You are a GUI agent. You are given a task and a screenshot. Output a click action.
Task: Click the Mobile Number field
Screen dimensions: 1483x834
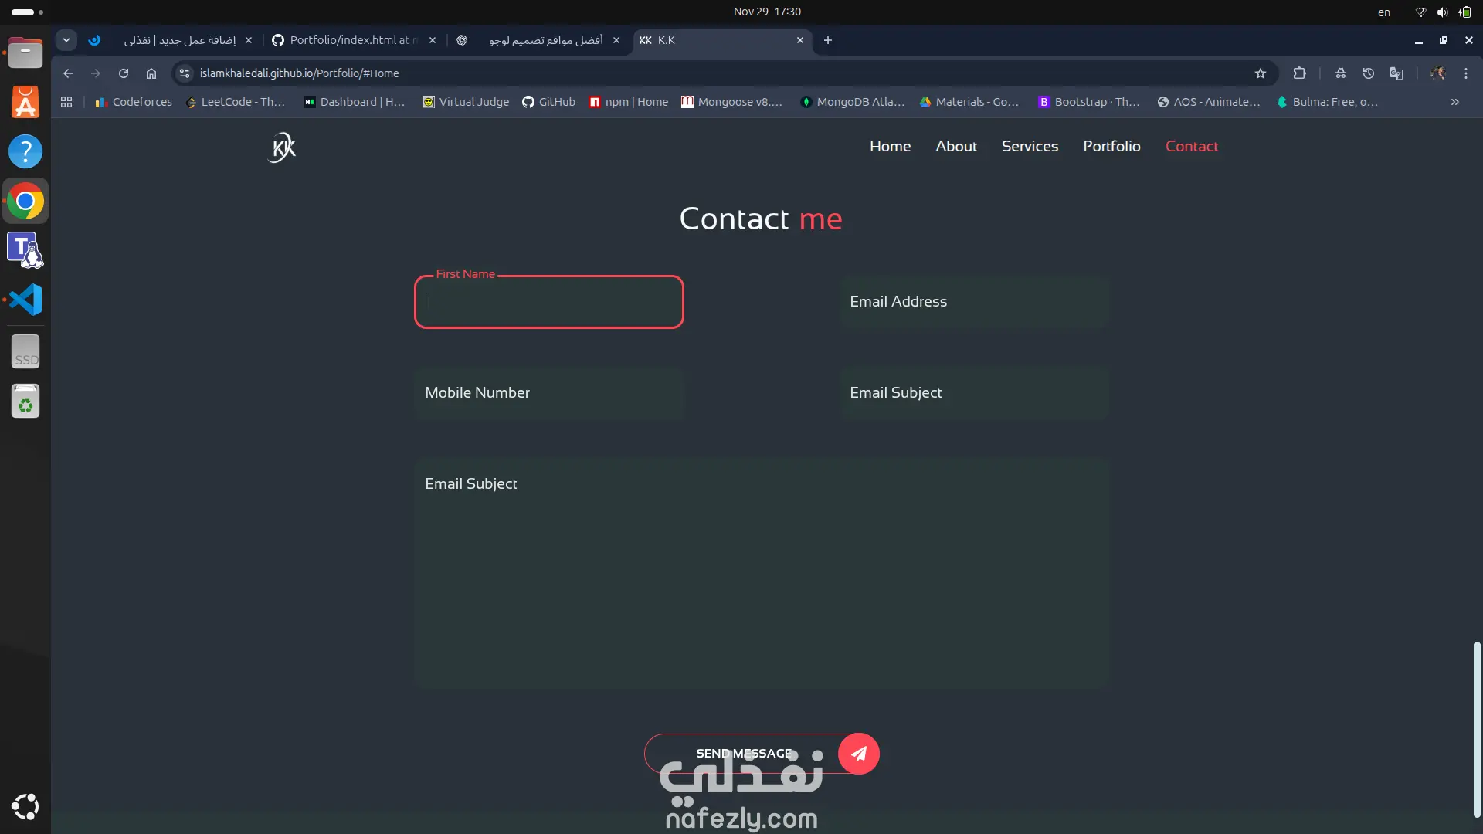click(549, 393)
